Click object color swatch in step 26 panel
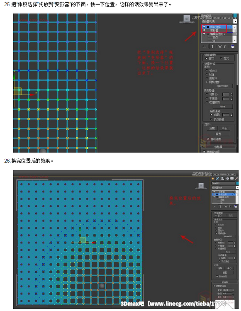241x311 pixels. click(237, 183)
